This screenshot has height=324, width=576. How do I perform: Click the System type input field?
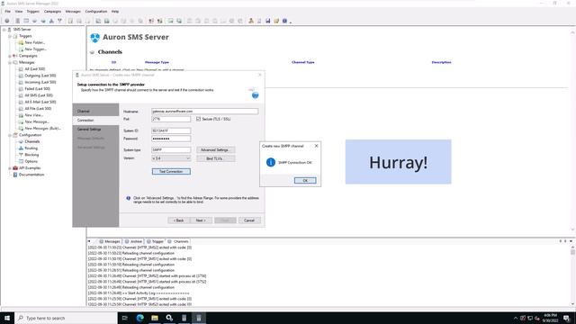171,150
